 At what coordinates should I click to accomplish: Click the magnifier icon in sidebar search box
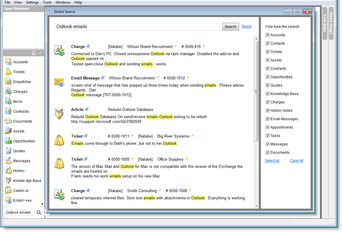(x=39, y=213)
